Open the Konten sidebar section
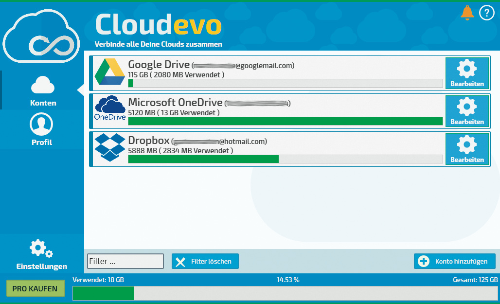 click(43, 91)
